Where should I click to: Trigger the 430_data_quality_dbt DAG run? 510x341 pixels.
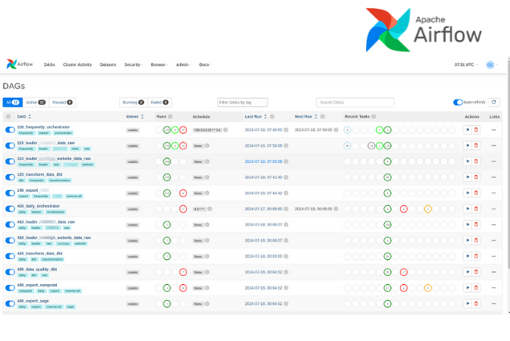tap(466, 271)
